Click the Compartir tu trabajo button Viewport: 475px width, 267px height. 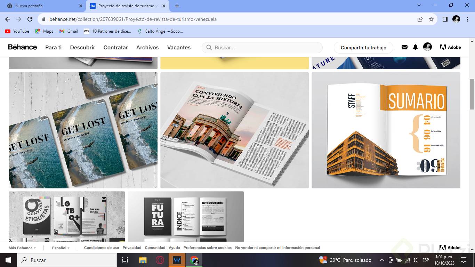tap(363, 48)
